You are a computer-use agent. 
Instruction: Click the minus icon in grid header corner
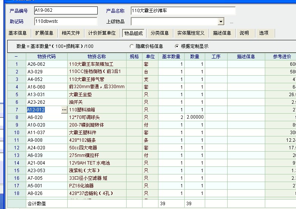pos(16,57)
